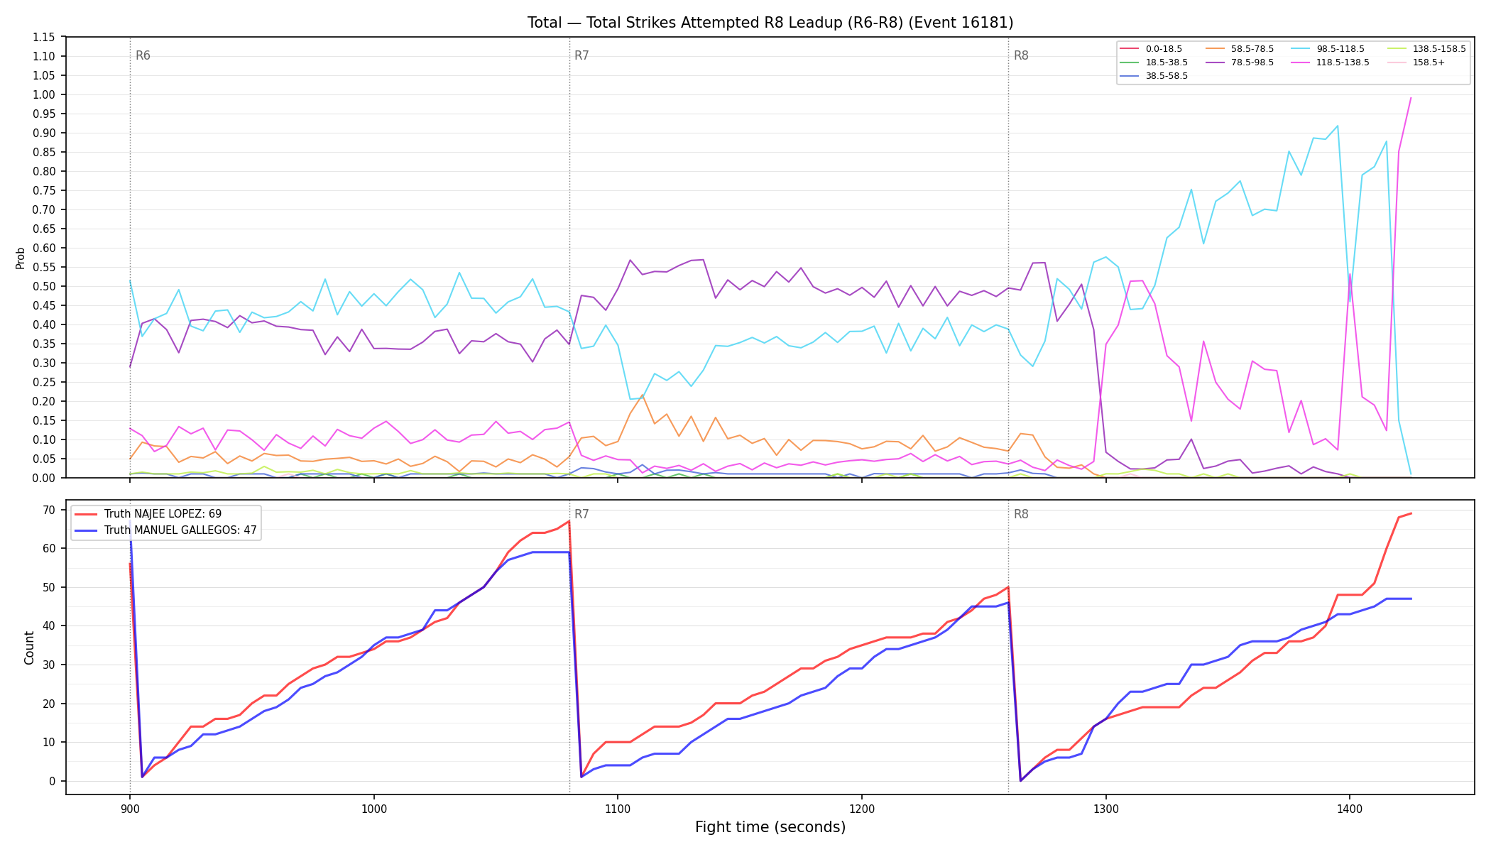
Task: Click the 70 tick on Count axis
Action: 49,510
